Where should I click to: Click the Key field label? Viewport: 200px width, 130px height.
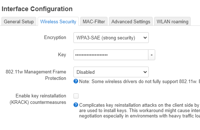62,55
